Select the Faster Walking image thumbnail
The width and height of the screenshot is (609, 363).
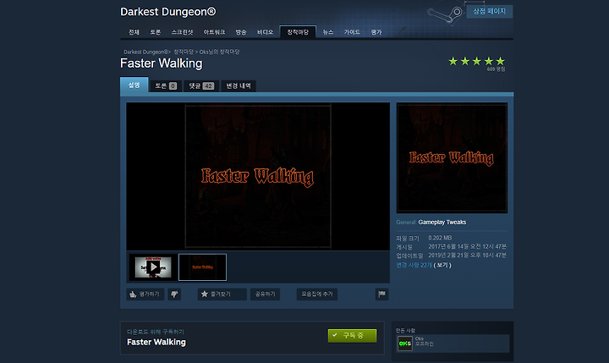coord(202,267)
